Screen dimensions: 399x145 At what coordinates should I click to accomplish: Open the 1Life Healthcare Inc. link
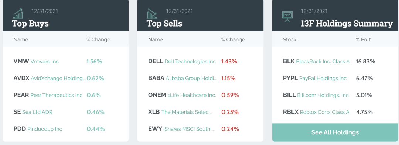click(x=192, y=95)
